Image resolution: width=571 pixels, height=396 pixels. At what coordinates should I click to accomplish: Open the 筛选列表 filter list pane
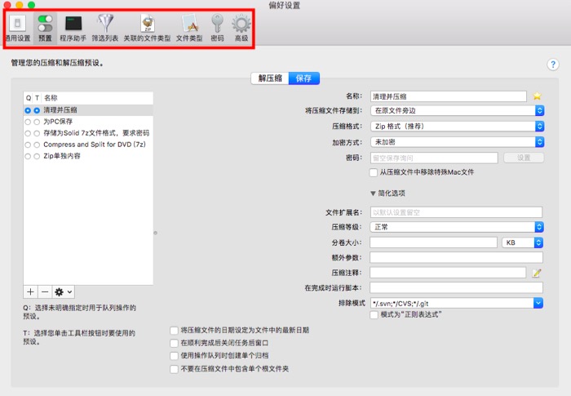105,28
